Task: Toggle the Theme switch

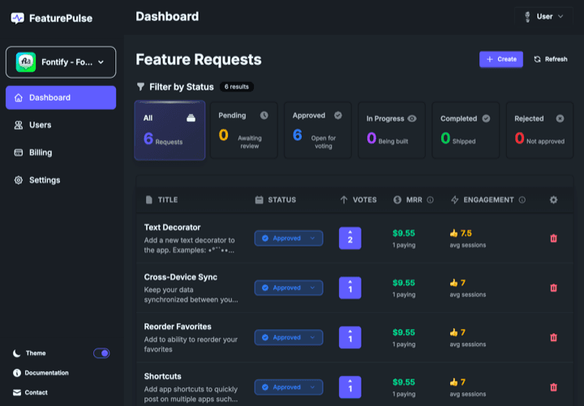Action: pos(101,353)
